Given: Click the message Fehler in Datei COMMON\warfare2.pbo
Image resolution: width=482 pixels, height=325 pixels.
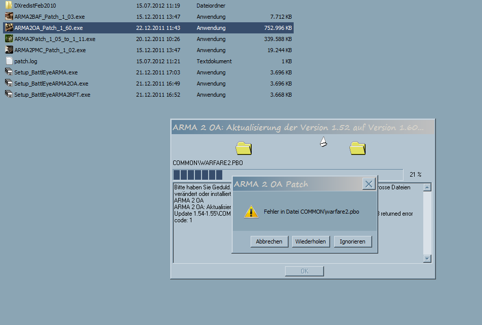Looking at the screenshot, I should click(311, 212).
